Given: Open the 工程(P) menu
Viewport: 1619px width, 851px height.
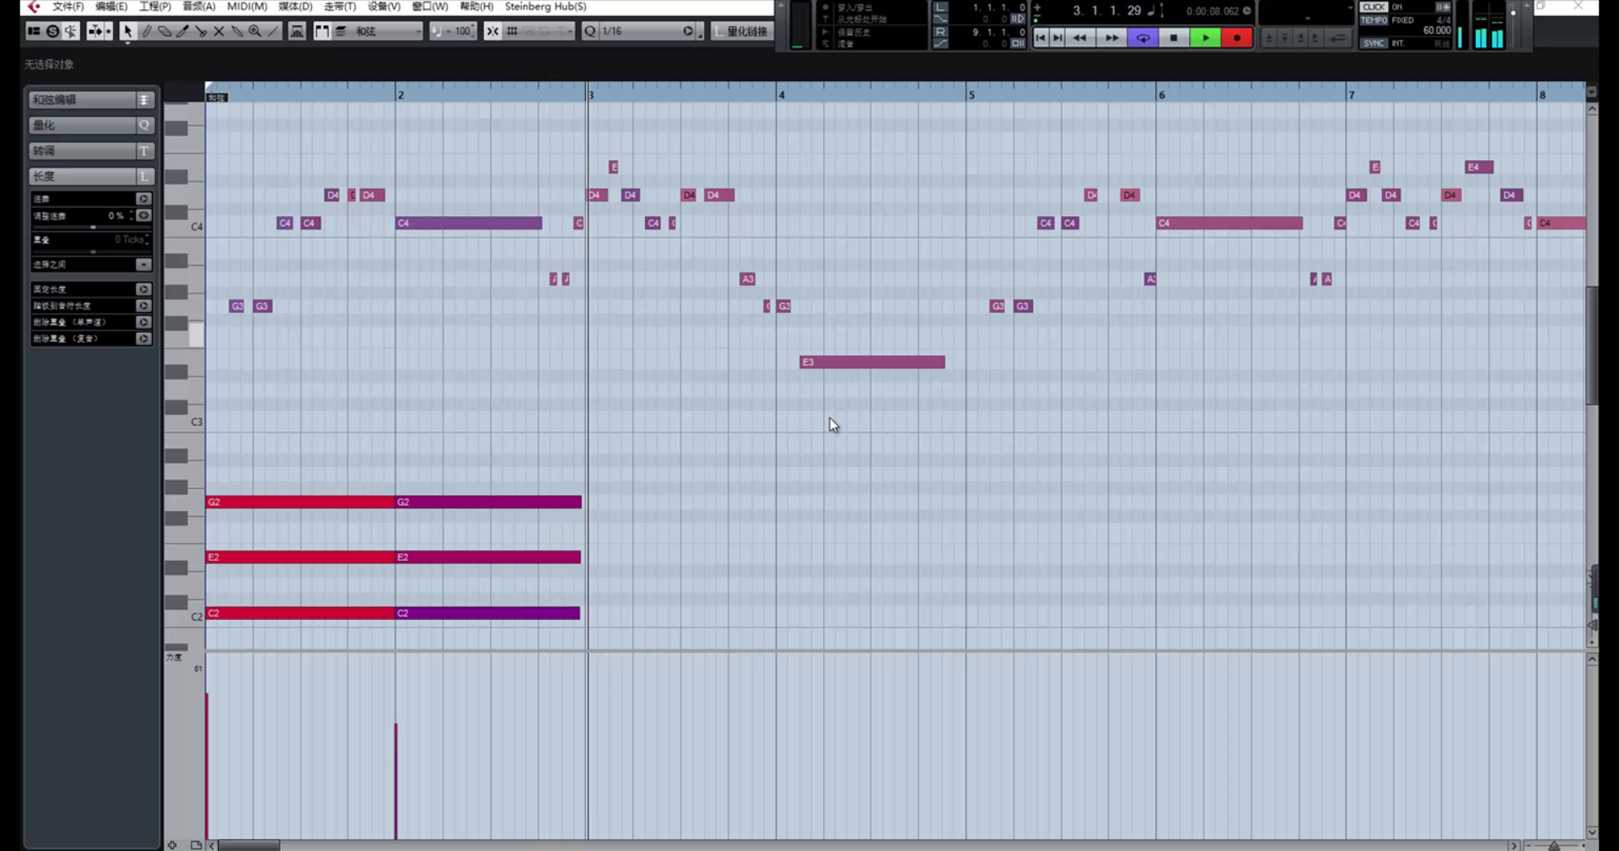Looking at the screenshot, I should [x=155, y=7].
